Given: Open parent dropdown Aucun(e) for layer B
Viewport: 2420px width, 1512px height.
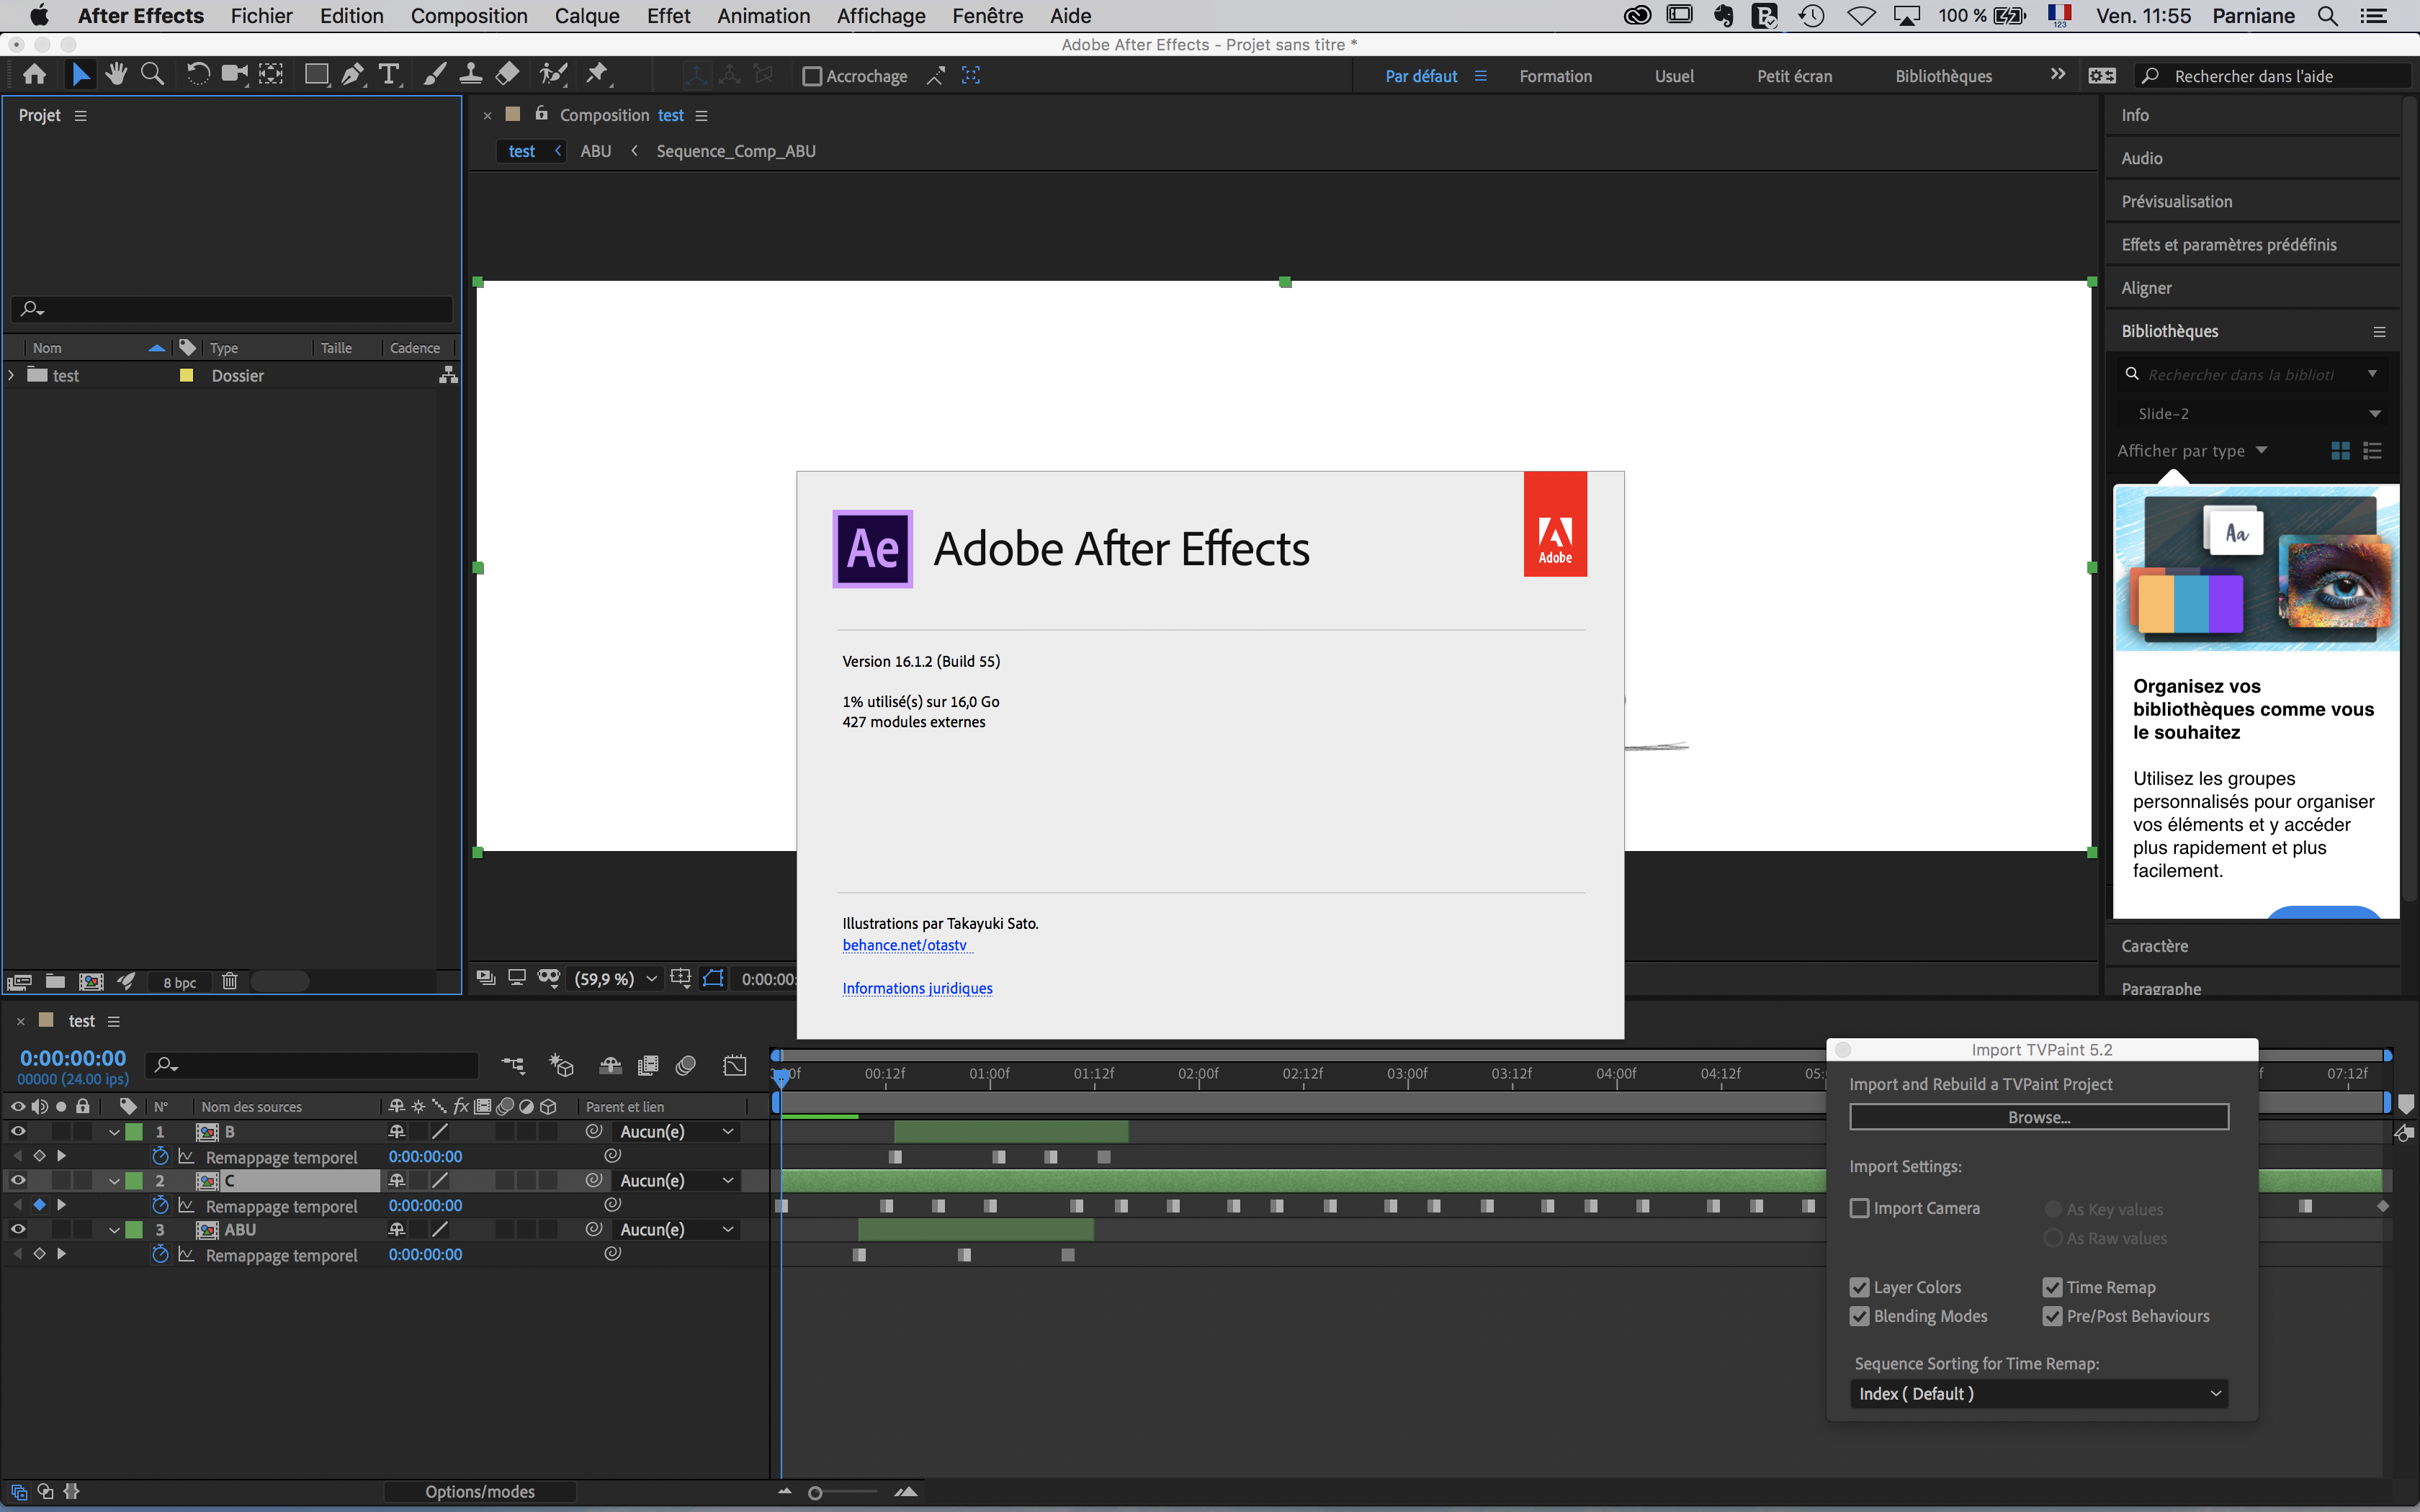Looking at the screenshot, I should (677, 1131).
